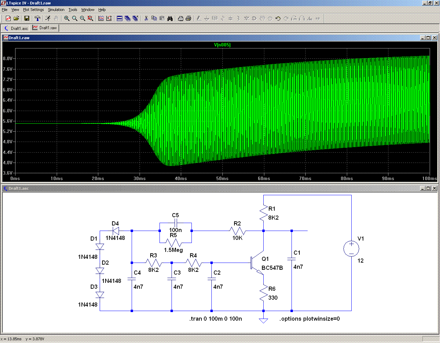This screenshot has height=343, width=440.
Task: Run simulation with the running man icon
Action: [48, 19]
